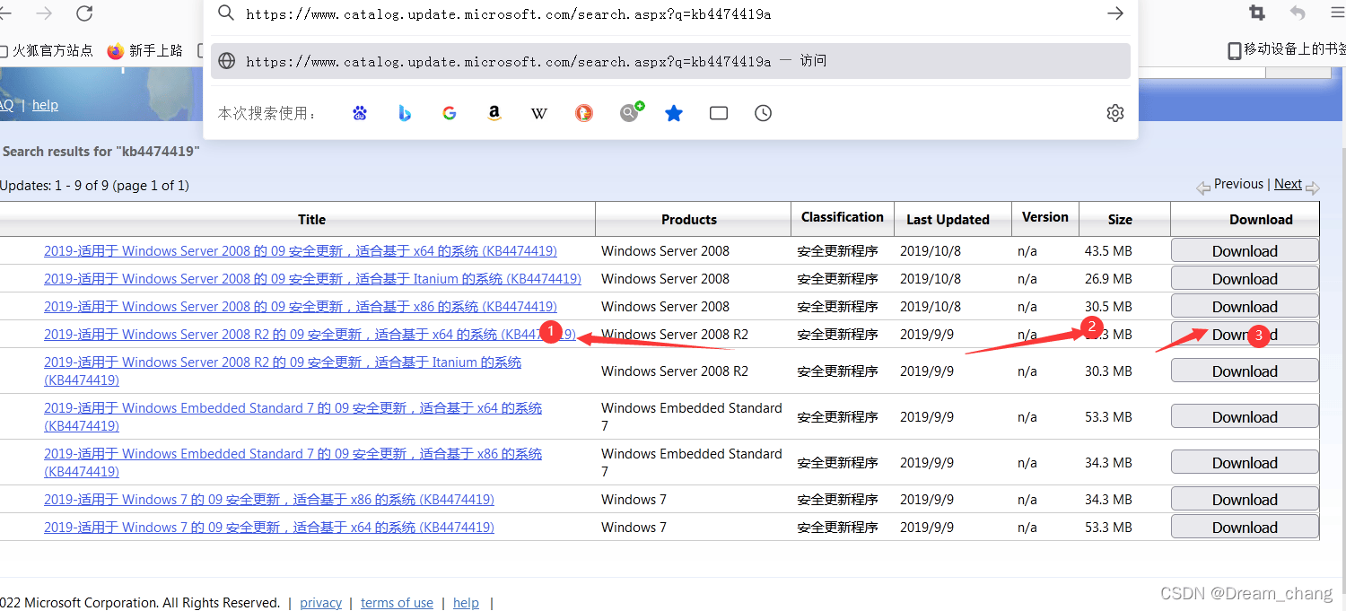Open the Firefox hamburger menu
Image resolution: width=1346 pixels, height=611 pixels.
click(x=1338, y=13)
